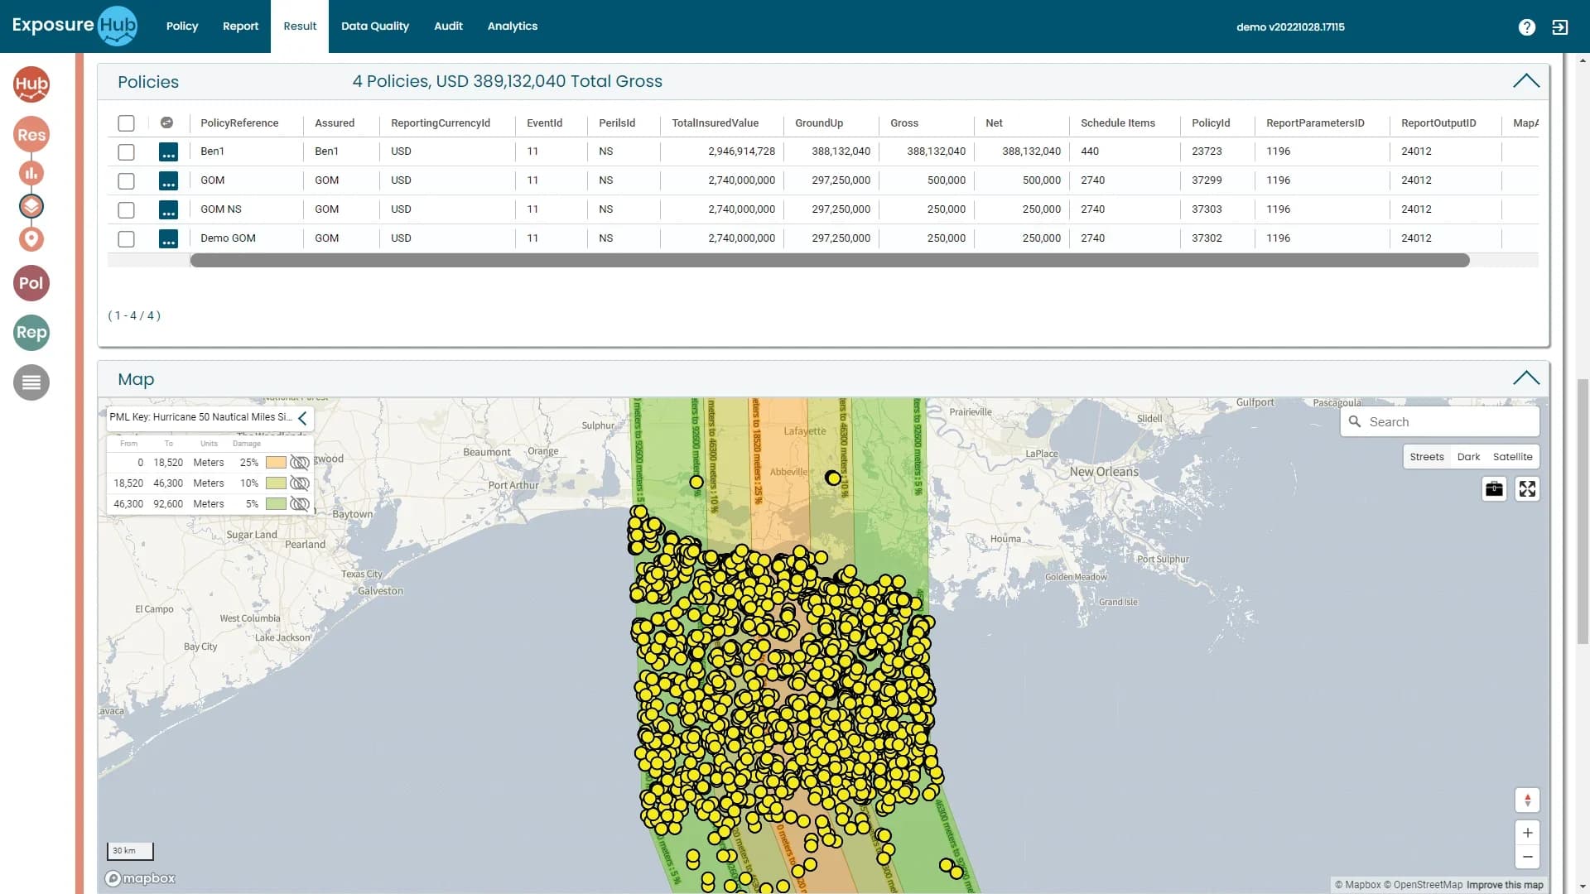The image size is (1590, 894).
Task: Toggle visibility of the 25% damage band
Action: click(x=300, y=463)
